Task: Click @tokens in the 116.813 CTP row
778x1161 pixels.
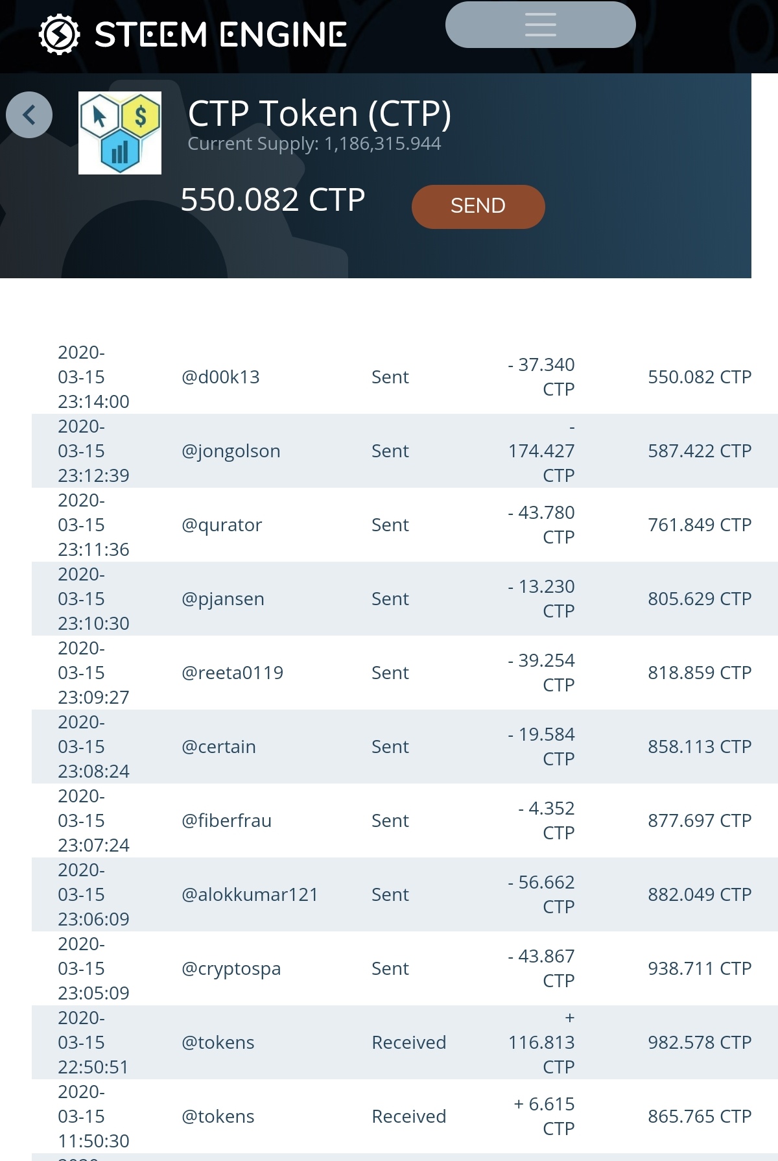Action: [218, 1042]
